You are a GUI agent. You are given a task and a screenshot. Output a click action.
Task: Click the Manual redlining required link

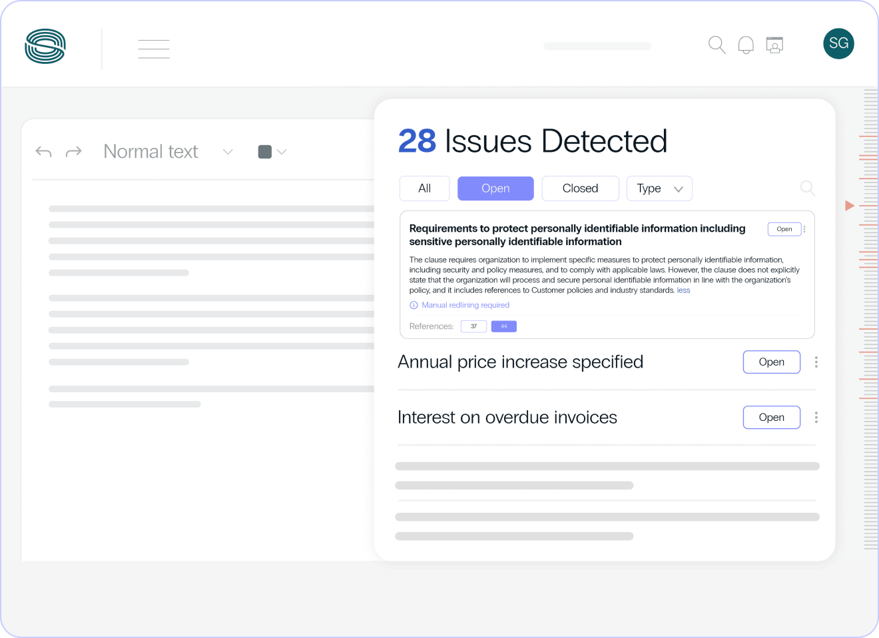[x=465, y=305]
